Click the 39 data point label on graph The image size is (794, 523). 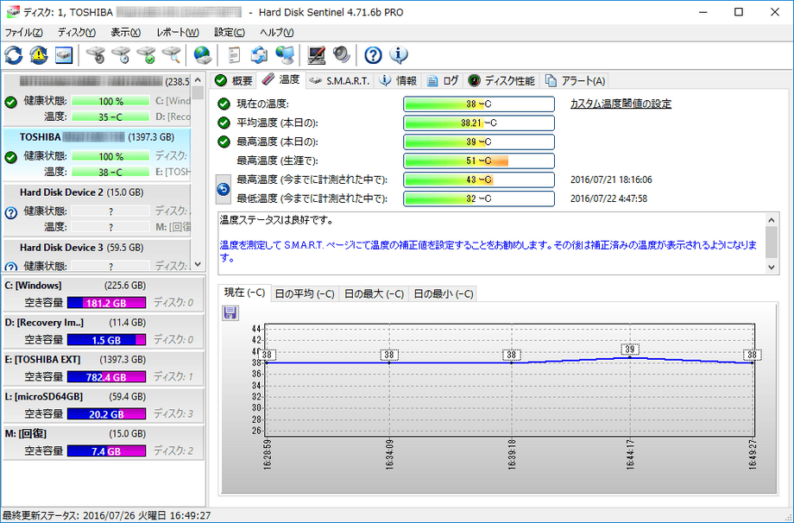(629, 350)
